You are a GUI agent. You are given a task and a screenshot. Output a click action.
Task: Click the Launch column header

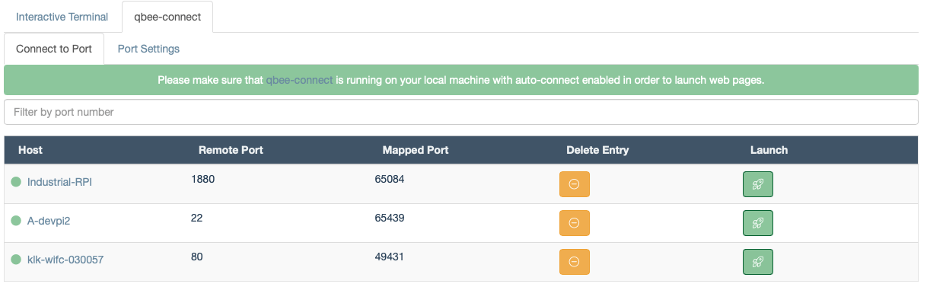[x=769, y=150]
